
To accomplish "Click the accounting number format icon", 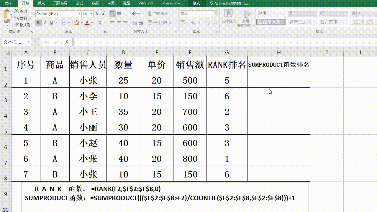I will [183, 23].
